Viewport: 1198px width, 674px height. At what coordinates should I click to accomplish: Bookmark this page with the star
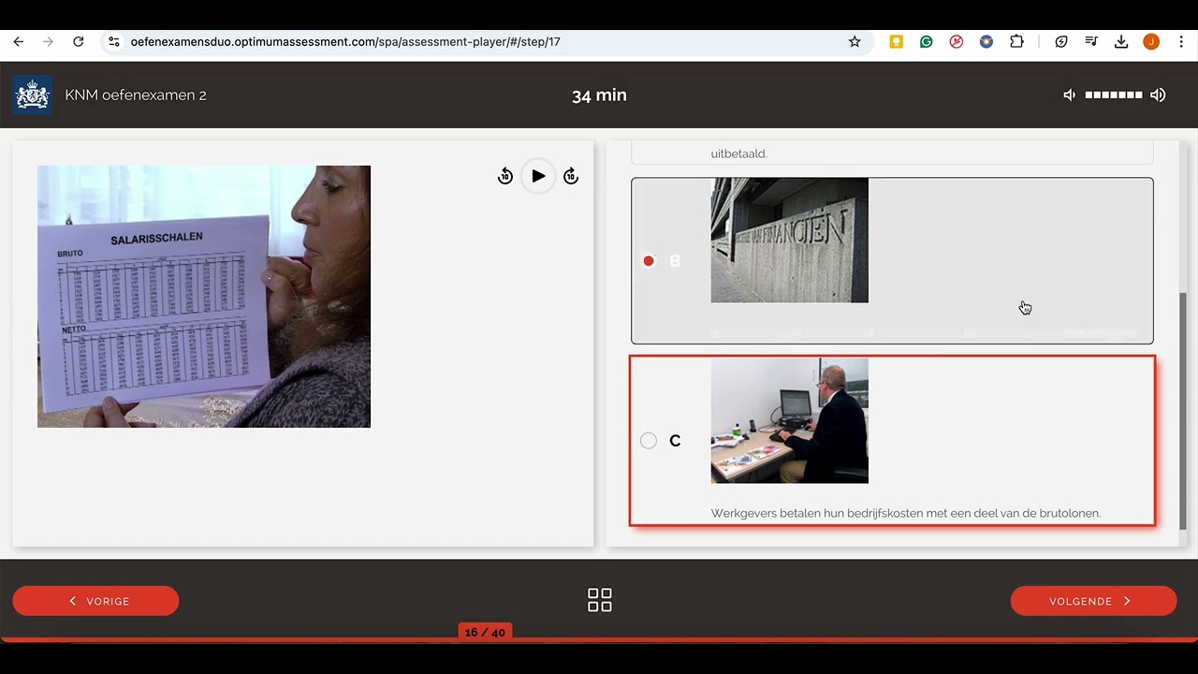pos(855,41)
